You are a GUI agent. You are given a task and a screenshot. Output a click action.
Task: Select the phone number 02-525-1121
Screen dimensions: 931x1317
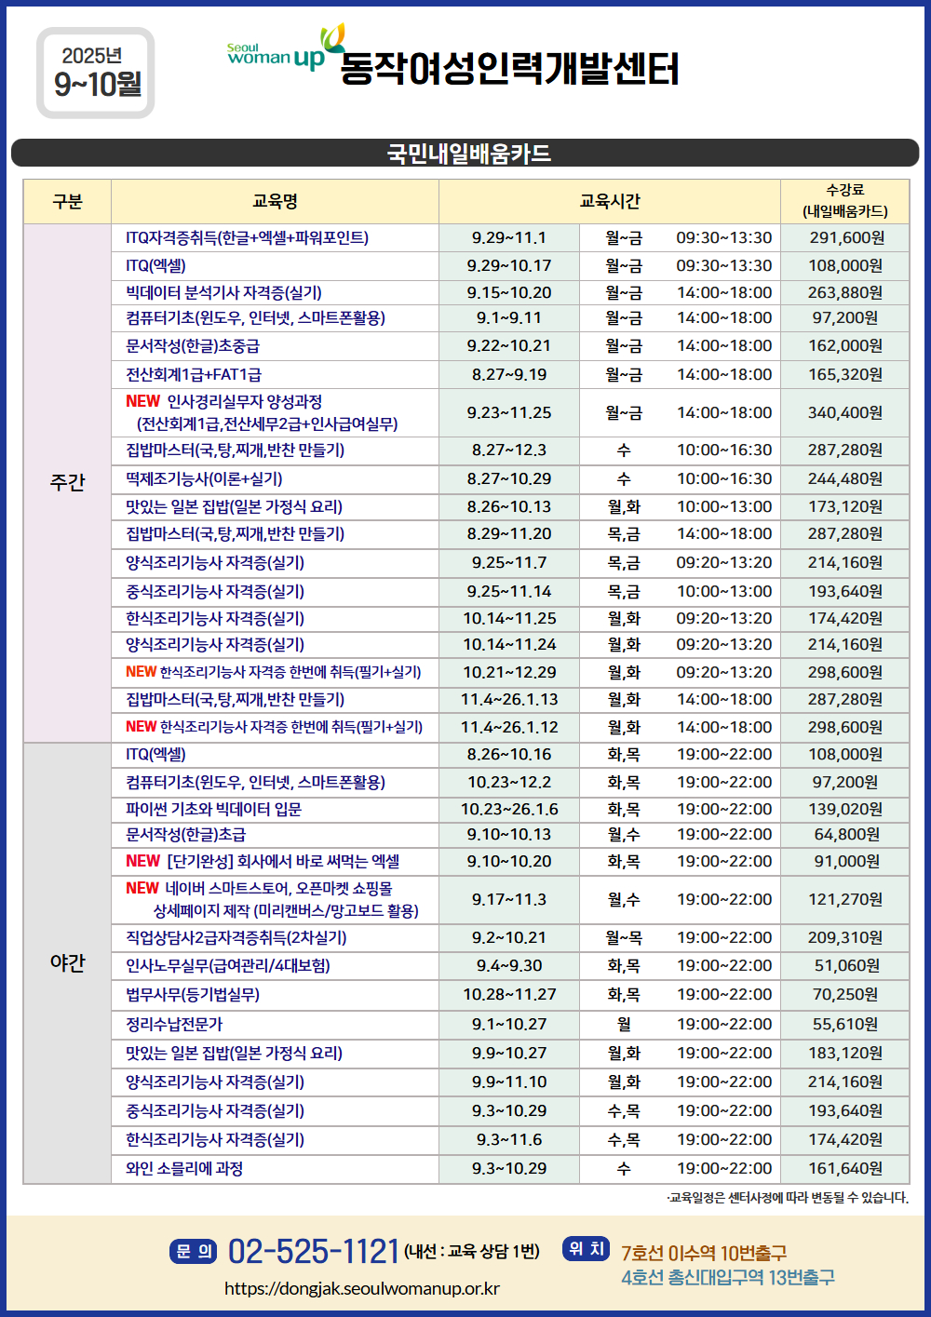point(314,1252)
